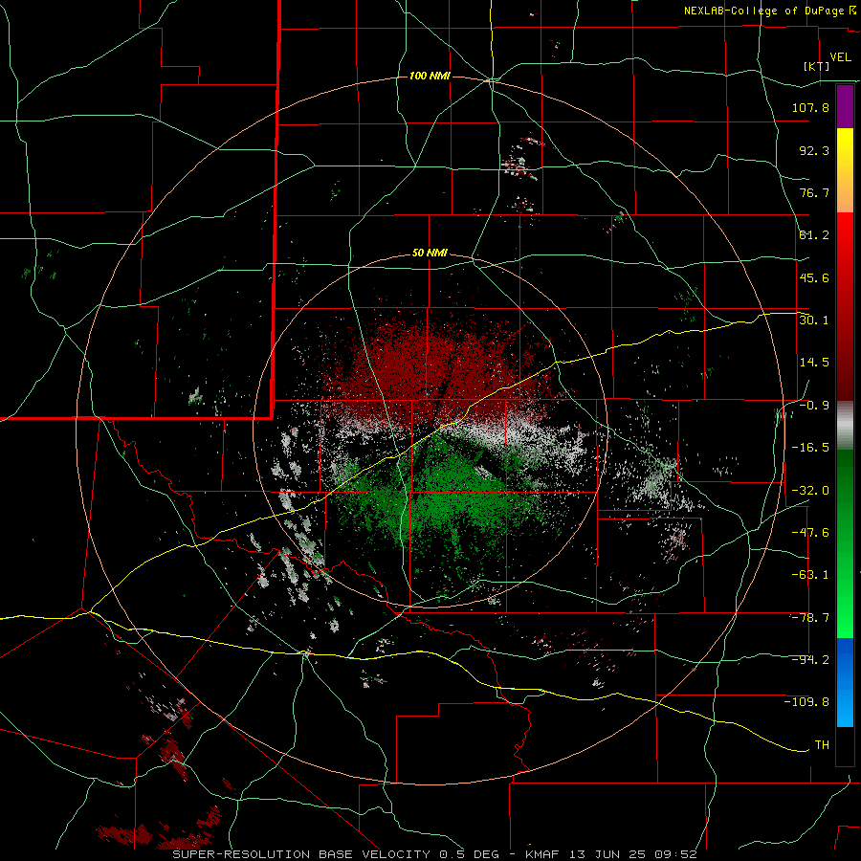This screenshot has height=861, width=861.
Task: Pick the purple segment of the velocity color bar
Action: point(845,106)
